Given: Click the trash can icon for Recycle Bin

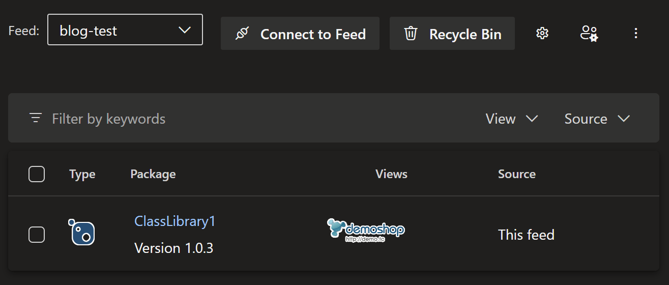Looking at the screenshot, I should pyautogui.click(x=411, y=34).
